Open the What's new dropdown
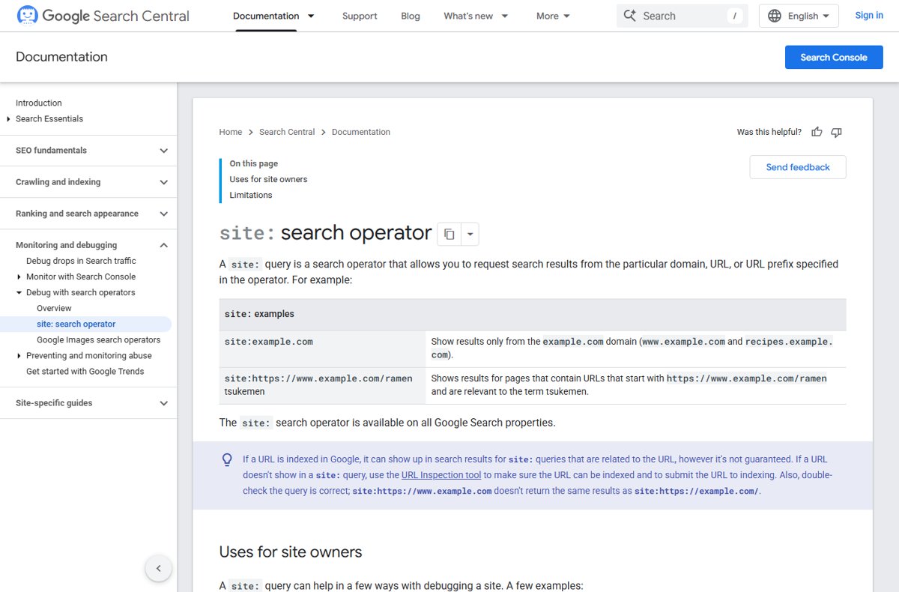Screen dimensions: 899x592 pyautogui.click(x=476, y=16)
